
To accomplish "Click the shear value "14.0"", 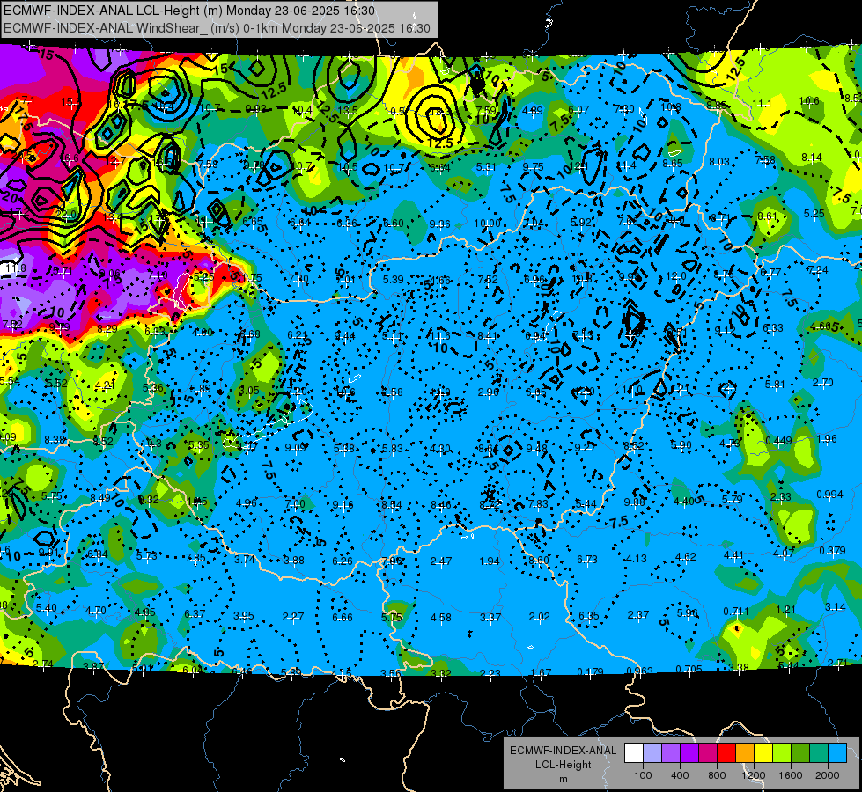I will (x=632, y=390).
